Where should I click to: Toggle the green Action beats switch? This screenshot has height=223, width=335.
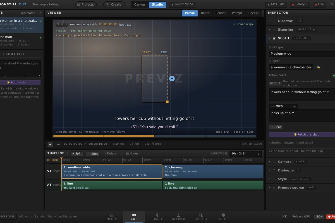coord(333,76)
